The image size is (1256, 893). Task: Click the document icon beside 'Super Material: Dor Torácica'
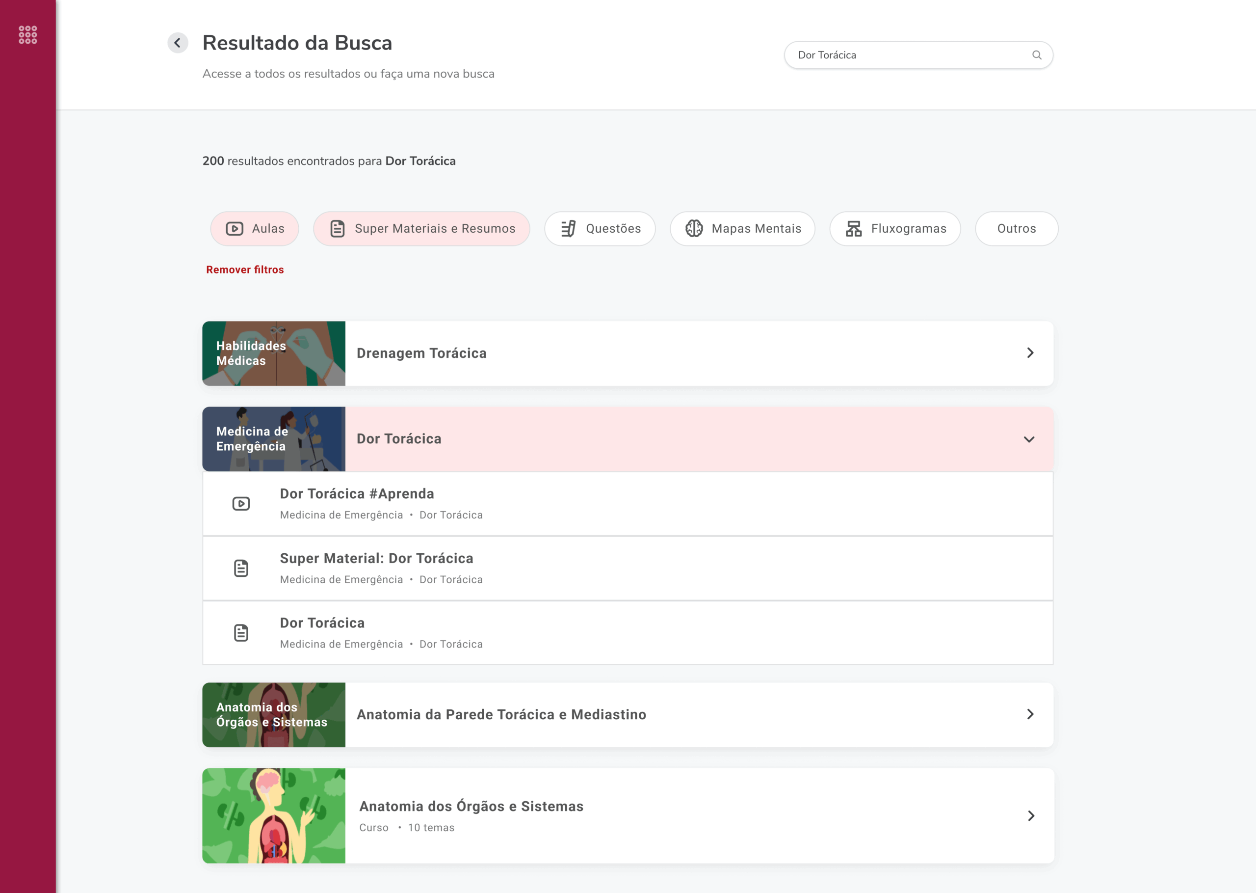[x=240, y=568]
